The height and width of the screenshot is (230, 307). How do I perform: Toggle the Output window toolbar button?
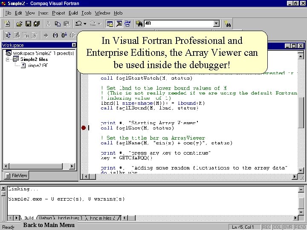(119, 24)
